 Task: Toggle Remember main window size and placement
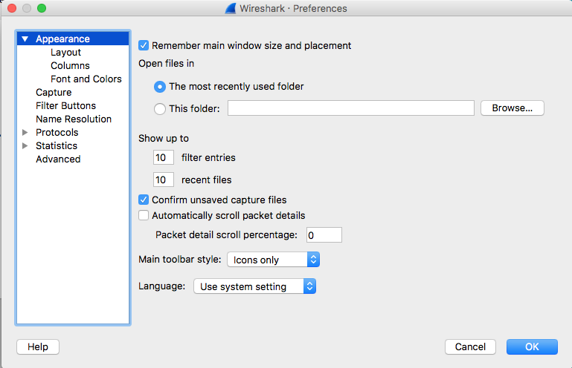144,45
